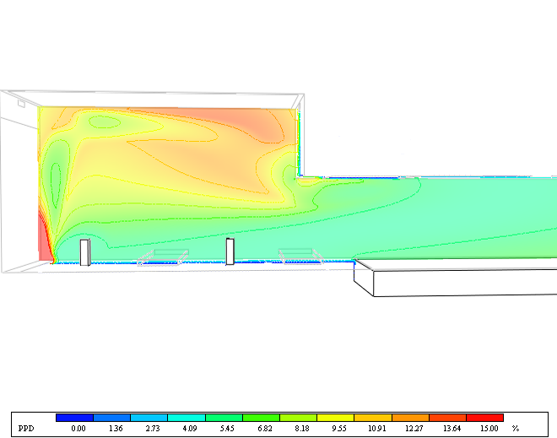Click the cyan legend swatch above 4.09
557x438 pixels.
click(x=187, y=418)
